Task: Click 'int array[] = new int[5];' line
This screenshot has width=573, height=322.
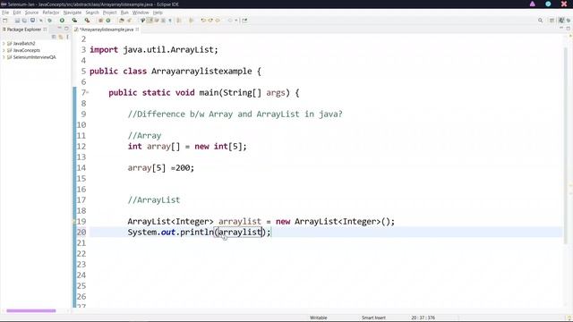Action: 187,147
